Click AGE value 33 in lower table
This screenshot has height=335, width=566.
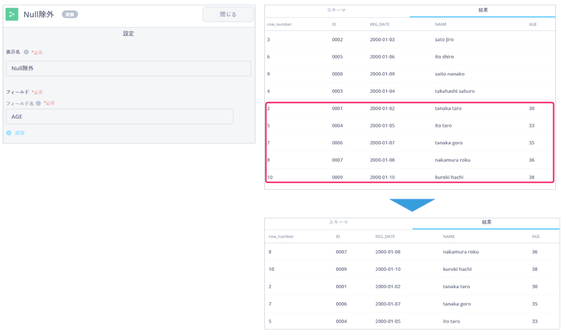pos(535,321)
